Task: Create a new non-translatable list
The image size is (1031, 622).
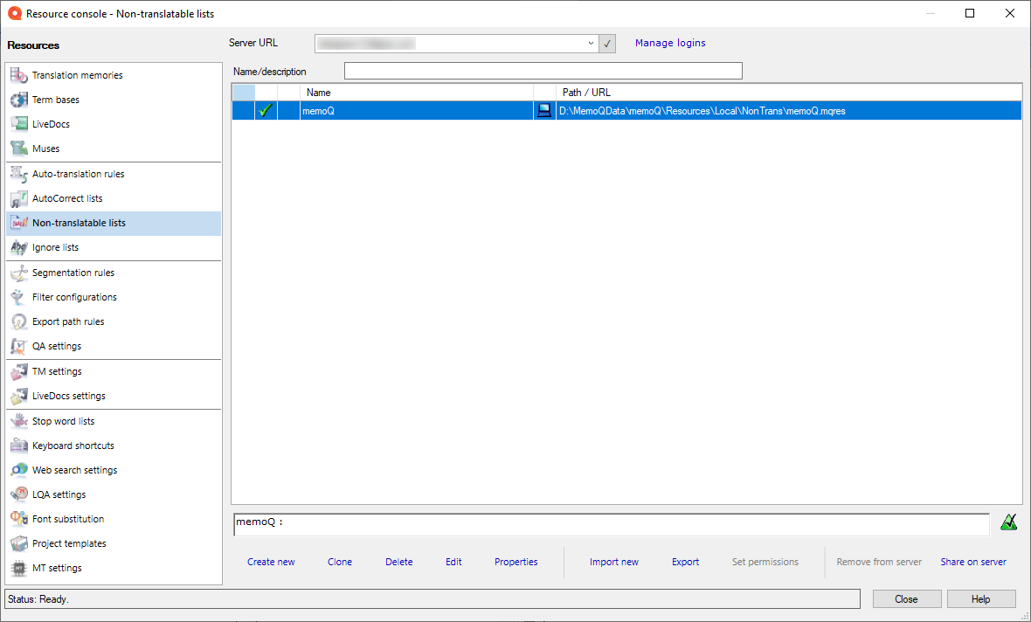Action: click(x=271, y=562)
